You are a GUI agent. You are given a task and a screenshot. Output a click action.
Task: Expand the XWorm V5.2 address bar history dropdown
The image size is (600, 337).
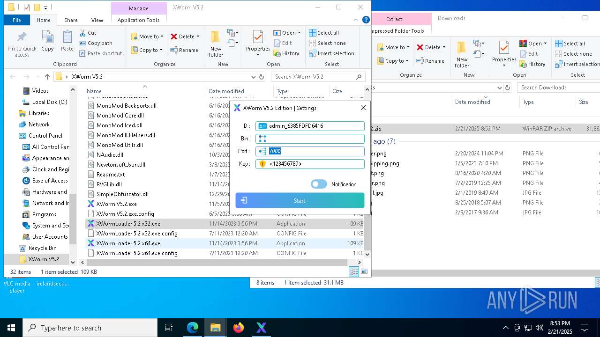coord(254,77)
